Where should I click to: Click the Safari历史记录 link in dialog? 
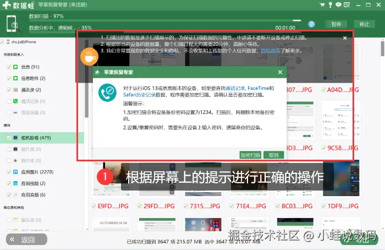pos(139,95)
